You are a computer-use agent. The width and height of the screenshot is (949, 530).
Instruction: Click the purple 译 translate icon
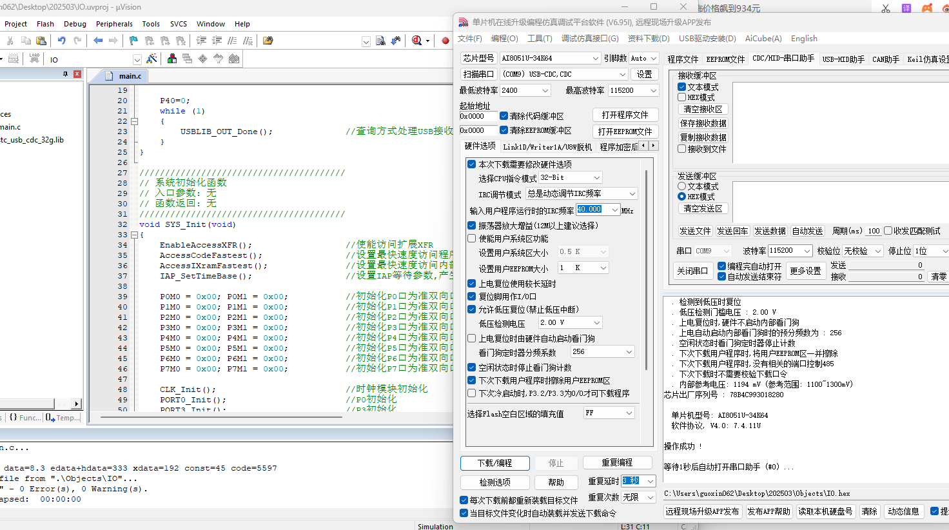(906, 8)
